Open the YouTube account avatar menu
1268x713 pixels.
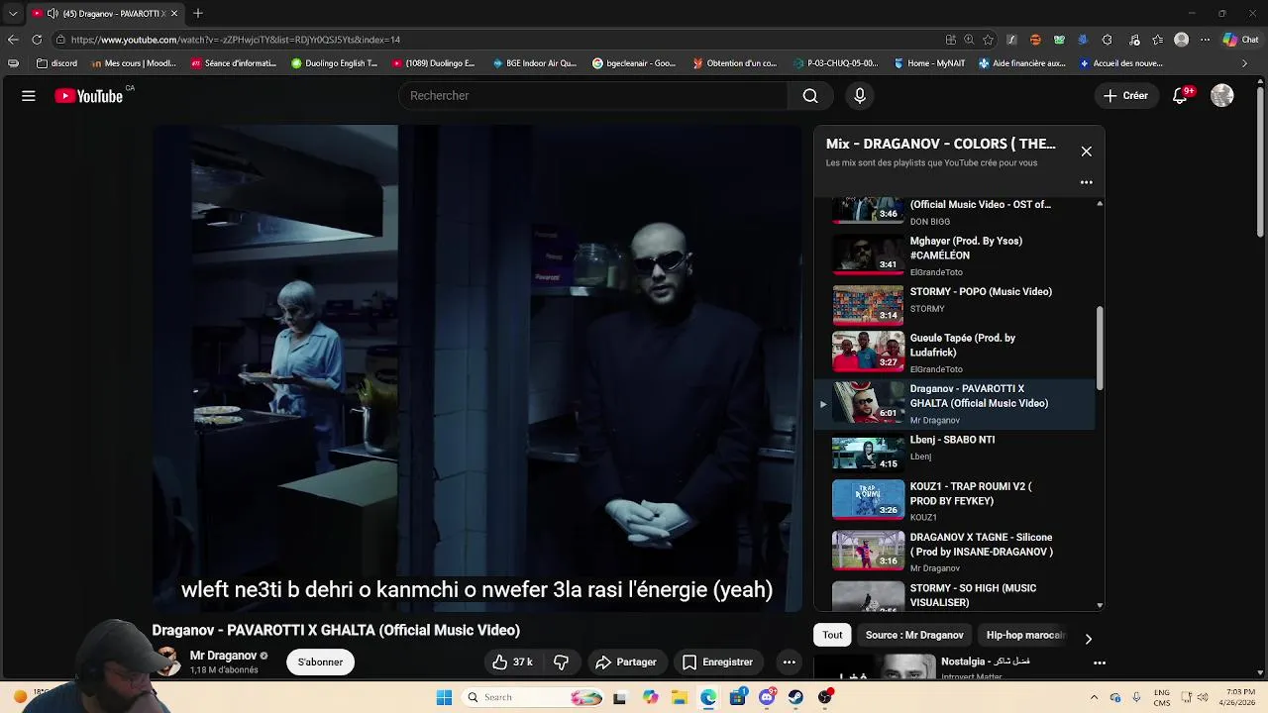tap(1222, 96)
